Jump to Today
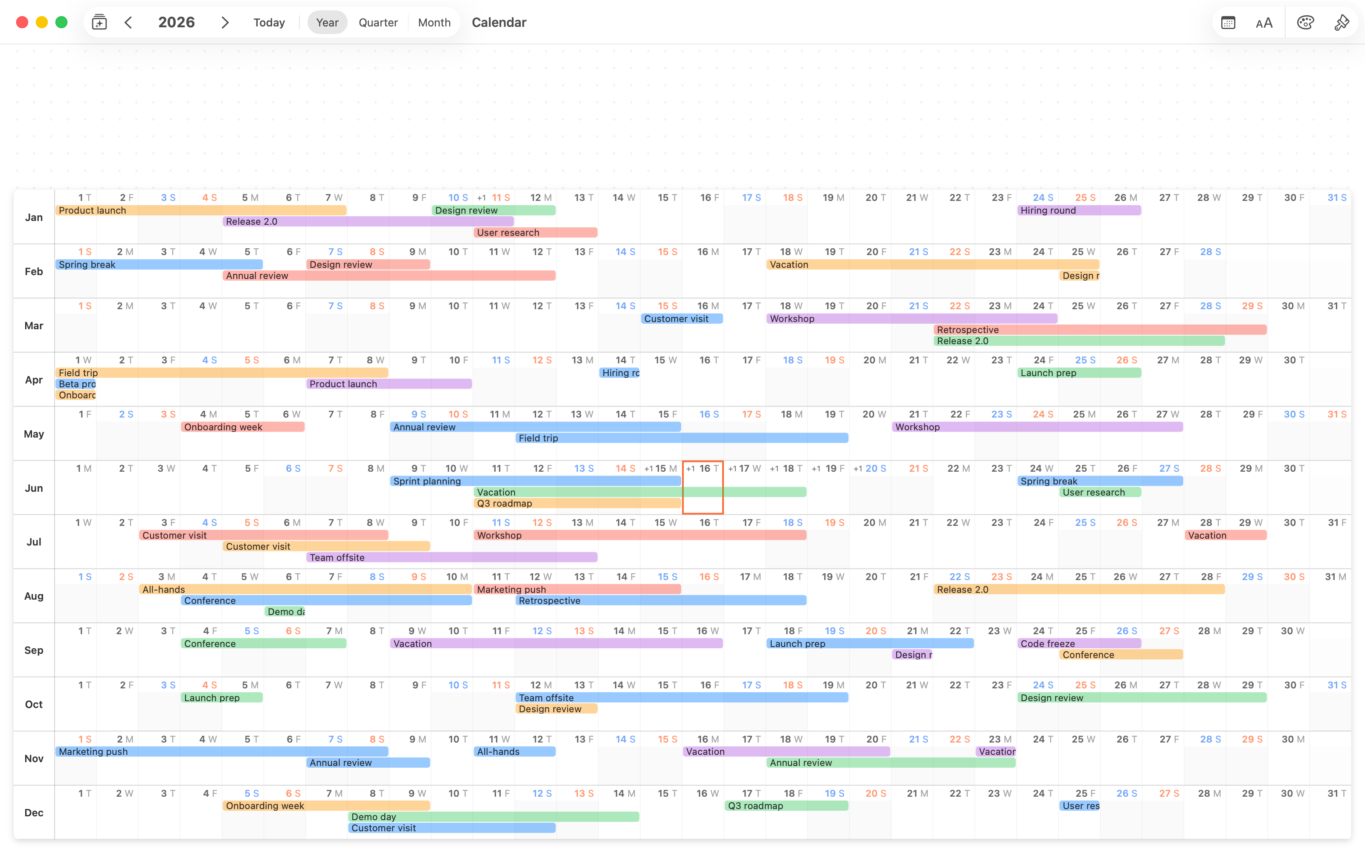 269,23
